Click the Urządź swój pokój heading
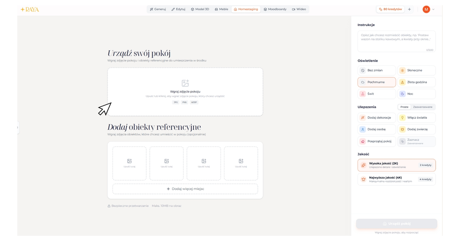 (x=139, y=53)
